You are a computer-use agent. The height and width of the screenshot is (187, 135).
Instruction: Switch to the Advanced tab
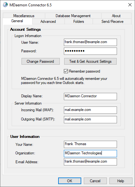pos(48,22)
